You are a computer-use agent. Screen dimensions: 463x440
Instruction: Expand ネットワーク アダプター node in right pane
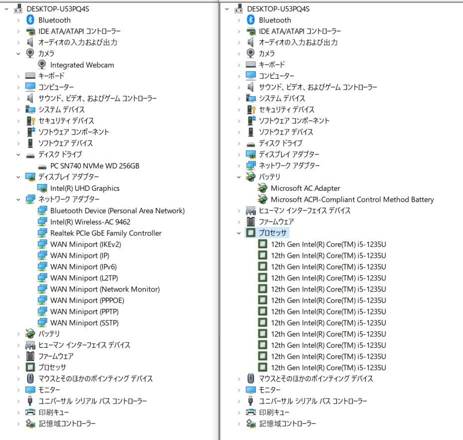pyautogui.click(x=239, y=166)
